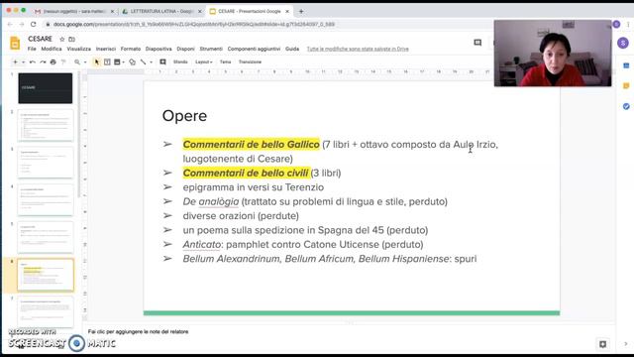Select highlighted slide 6 thumbnail
The image size is (634, 357).
tap(46, 275)
